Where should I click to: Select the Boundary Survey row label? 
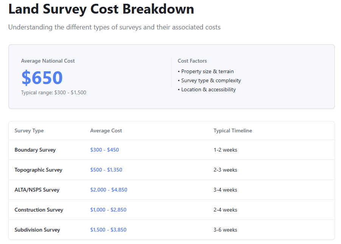[x=35, y=150]
